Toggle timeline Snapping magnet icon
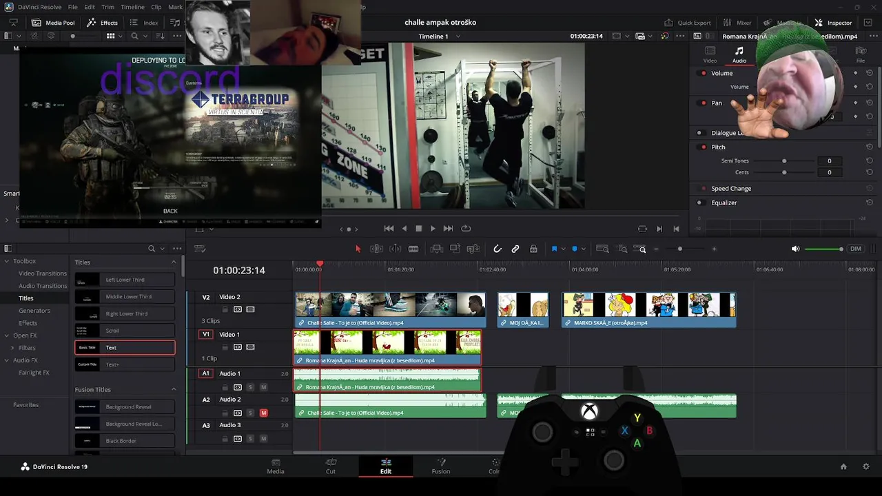 pyautogui.click(x=497, y=249)
